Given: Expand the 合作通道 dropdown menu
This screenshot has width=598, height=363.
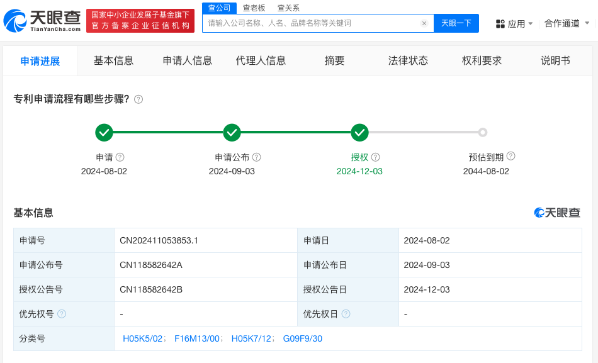Looking at the screenshot, I should [x=587, y=23].
